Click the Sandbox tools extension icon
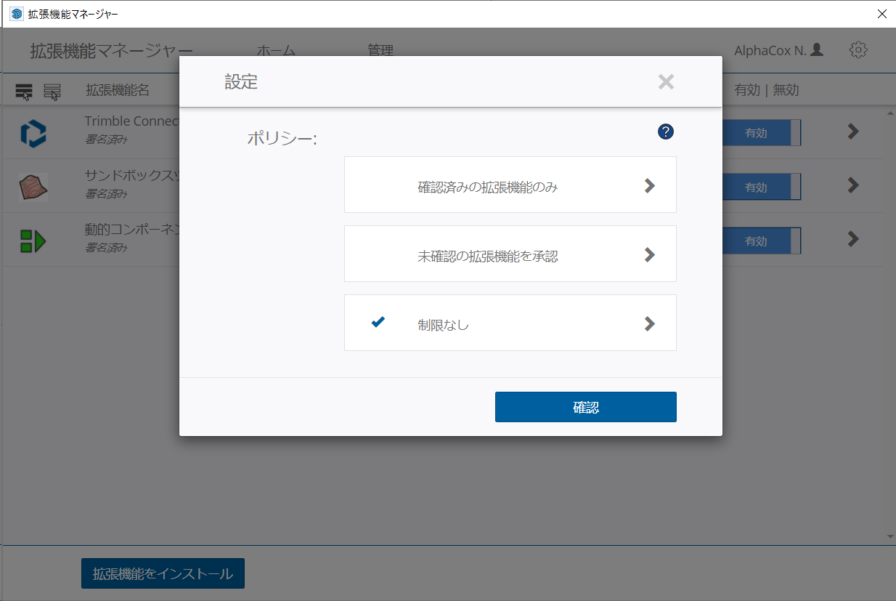896x601 pixels. point(33,187)
